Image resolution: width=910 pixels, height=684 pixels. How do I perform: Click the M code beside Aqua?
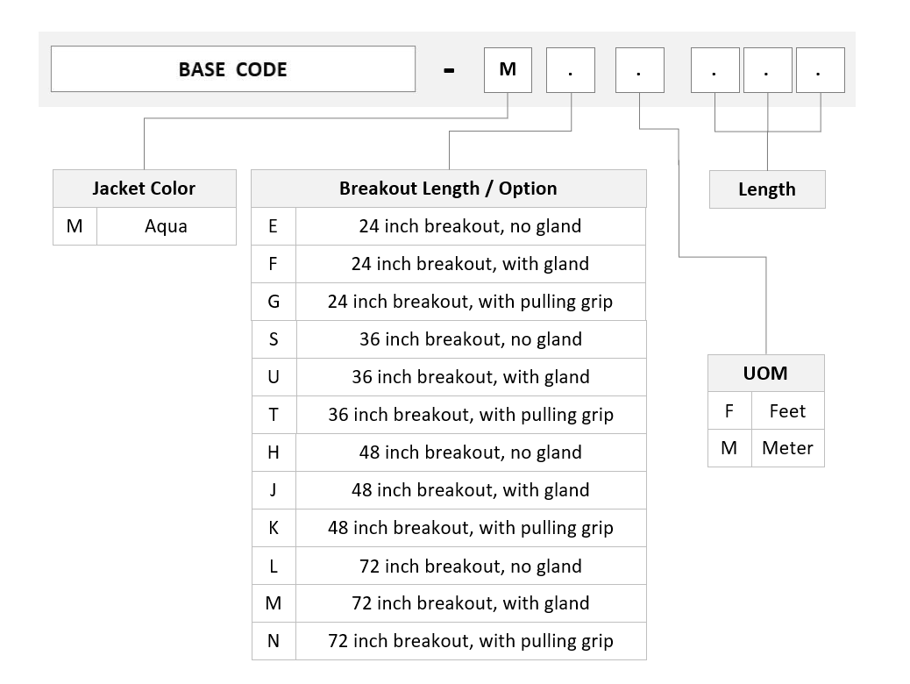(x=75, y=226)
